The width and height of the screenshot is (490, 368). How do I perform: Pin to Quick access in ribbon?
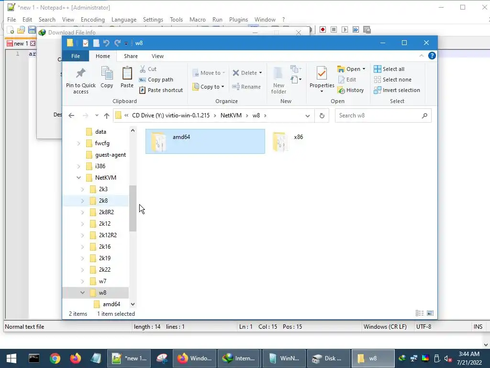[80, 80]
